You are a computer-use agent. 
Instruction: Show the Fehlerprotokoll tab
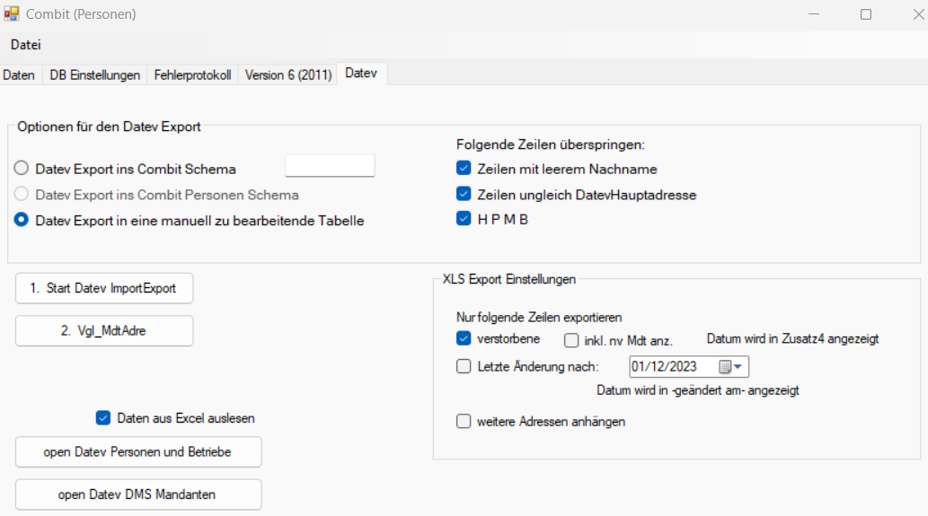click(x=192, y=75)
